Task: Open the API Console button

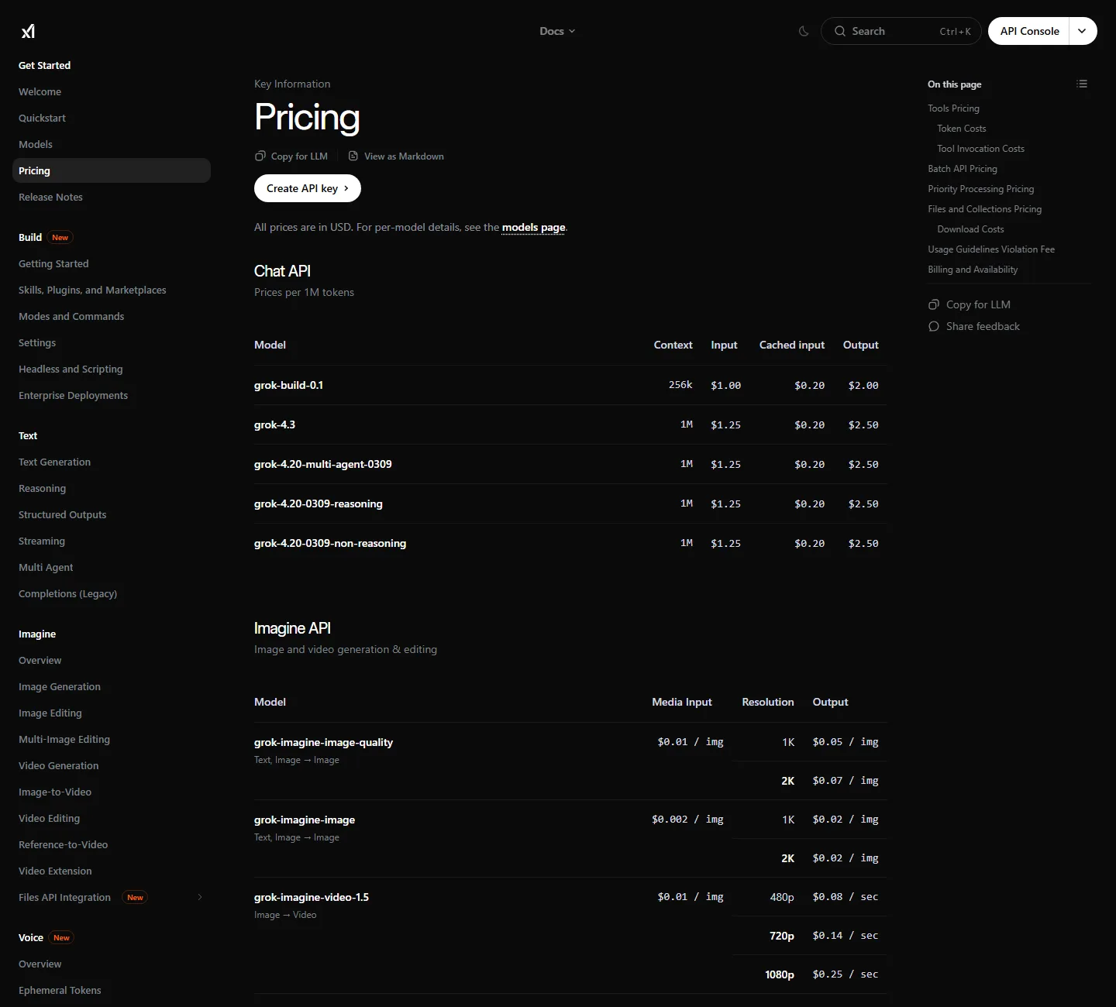Action: 1029,31
